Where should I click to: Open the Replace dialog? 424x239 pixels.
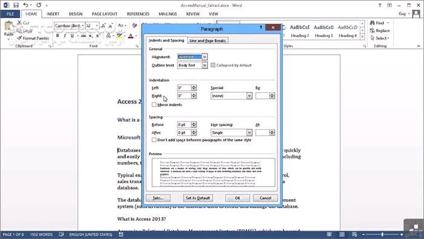pos(380,30)
